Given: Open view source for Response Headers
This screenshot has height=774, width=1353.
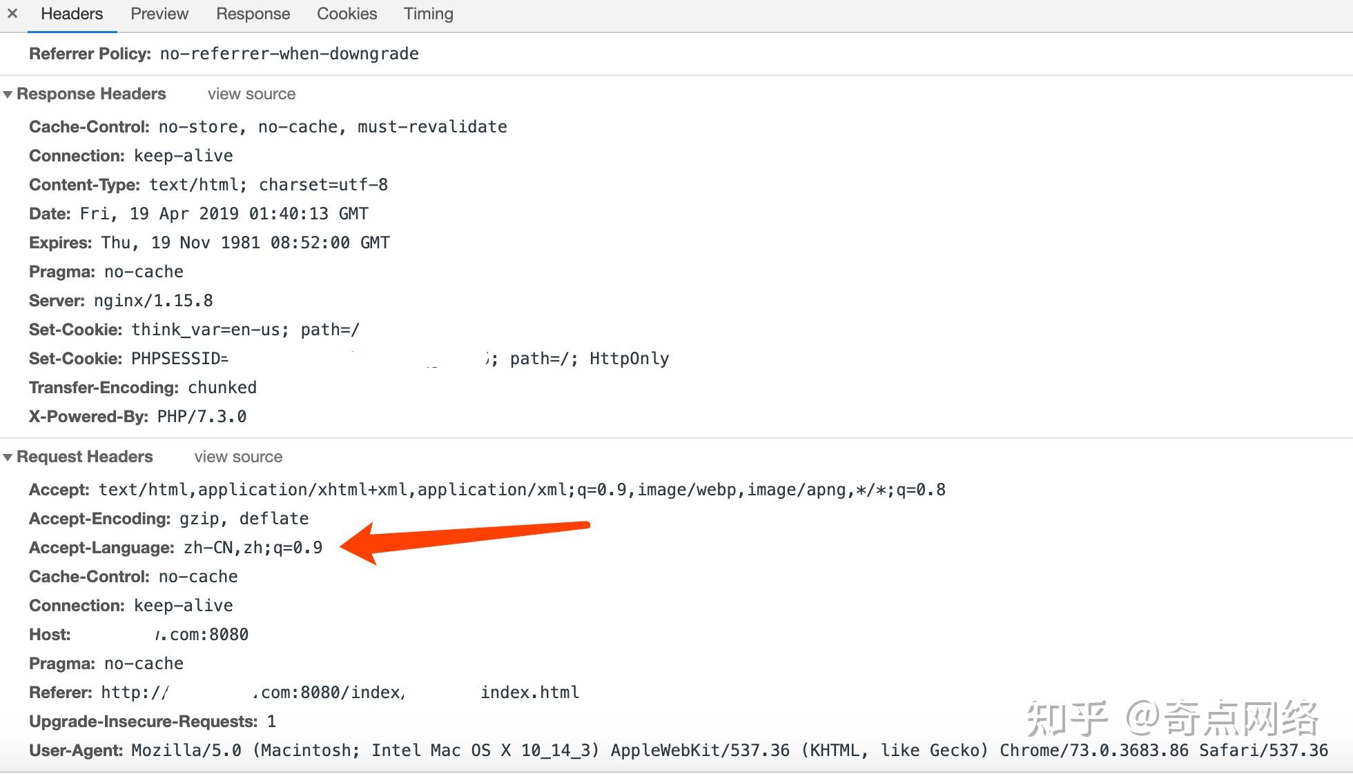Looking at the screenshot, I should [251, 94].
